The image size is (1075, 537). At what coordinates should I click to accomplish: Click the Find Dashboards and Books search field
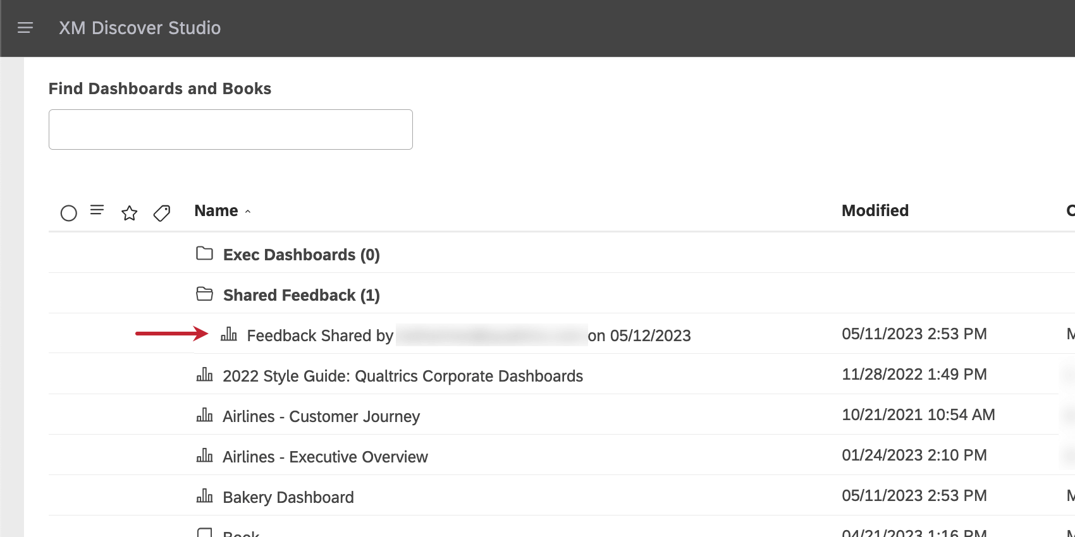[x=231, y=130]
